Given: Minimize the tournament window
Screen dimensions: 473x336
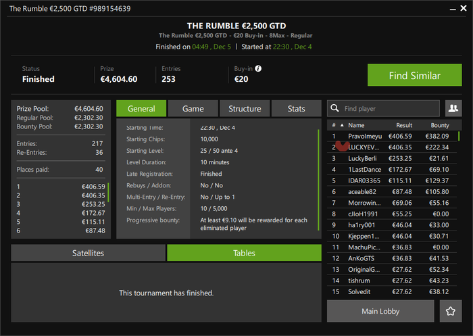Looking at the screenshot, I should (453, 9).
